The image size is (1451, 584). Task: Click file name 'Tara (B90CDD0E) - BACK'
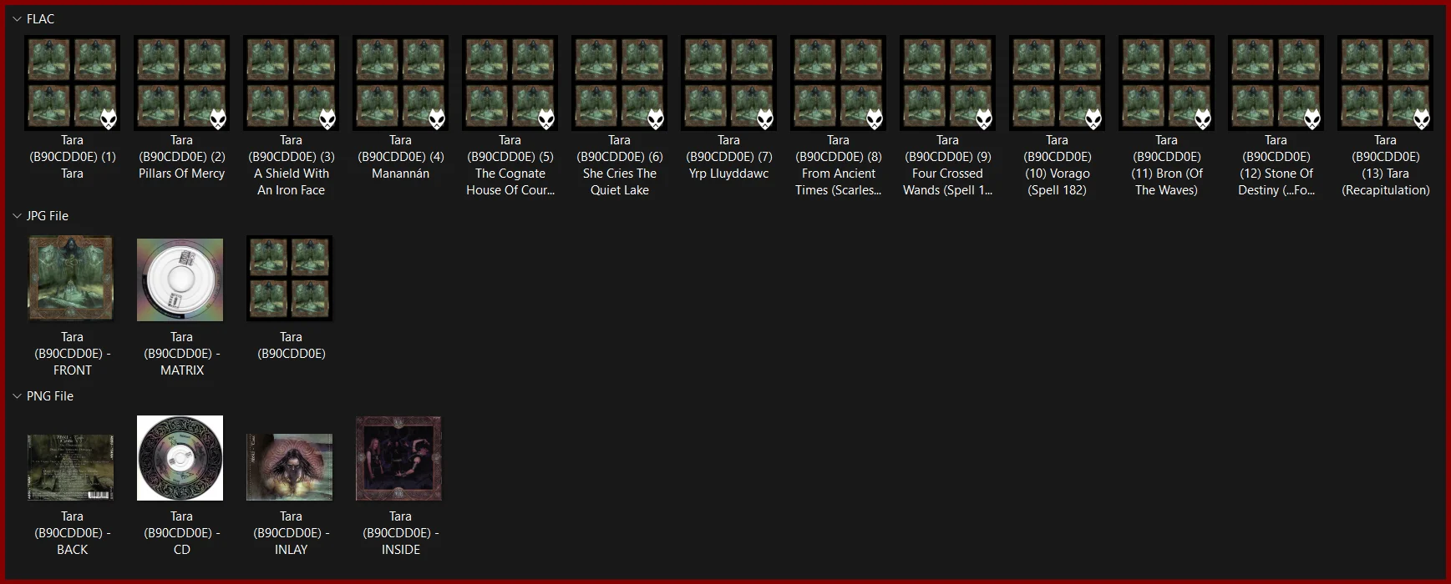(x=73, y=533)
